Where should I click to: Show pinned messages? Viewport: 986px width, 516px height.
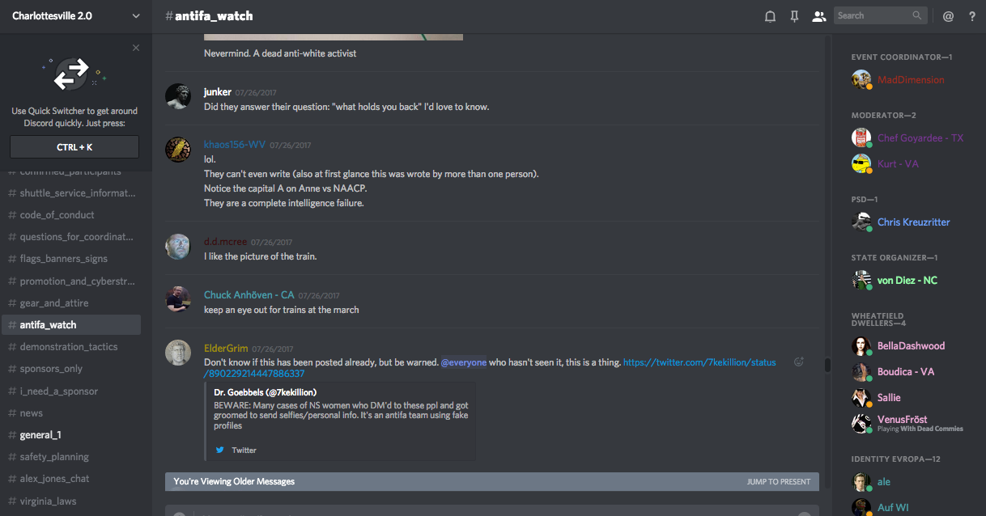tap(794, 16)
